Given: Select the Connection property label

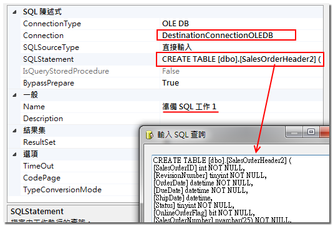Looking at the screenshot, I should pyautogui.click(x=43, y=36).
